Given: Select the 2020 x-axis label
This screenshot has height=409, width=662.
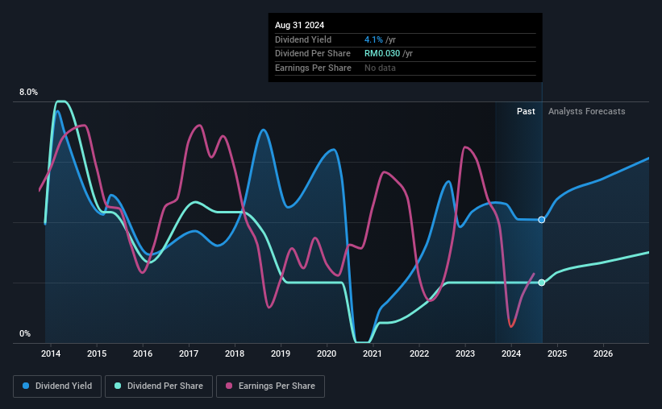Looking at the screenshot, I should [327, 353].
